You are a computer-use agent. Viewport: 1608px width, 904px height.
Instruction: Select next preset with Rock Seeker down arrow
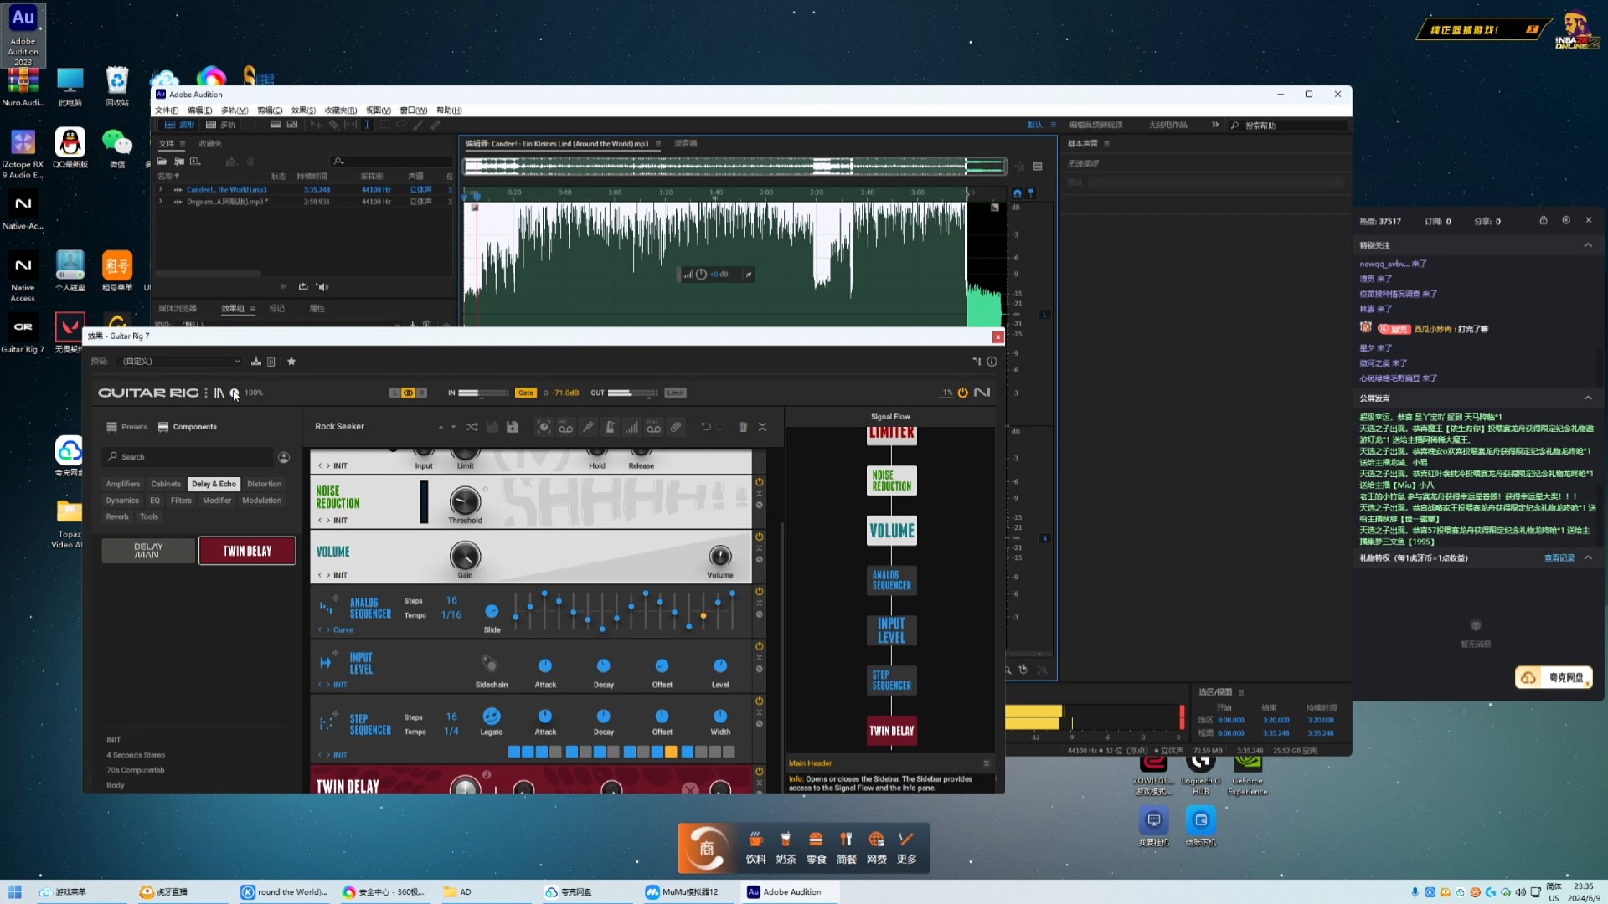pyautogui.click(x=453, y=428)
